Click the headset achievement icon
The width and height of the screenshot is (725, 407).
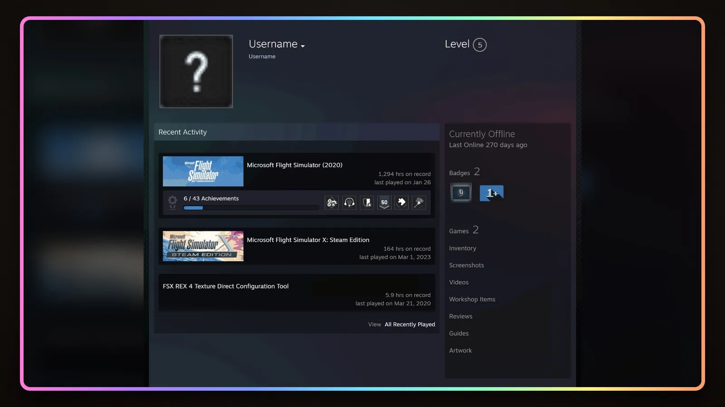click(349, 203)
